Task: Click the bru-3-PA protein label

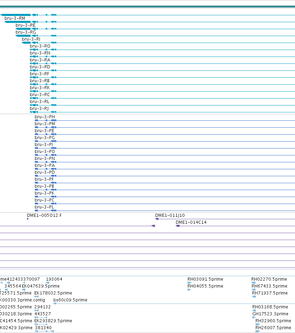Action: point(45,165)
